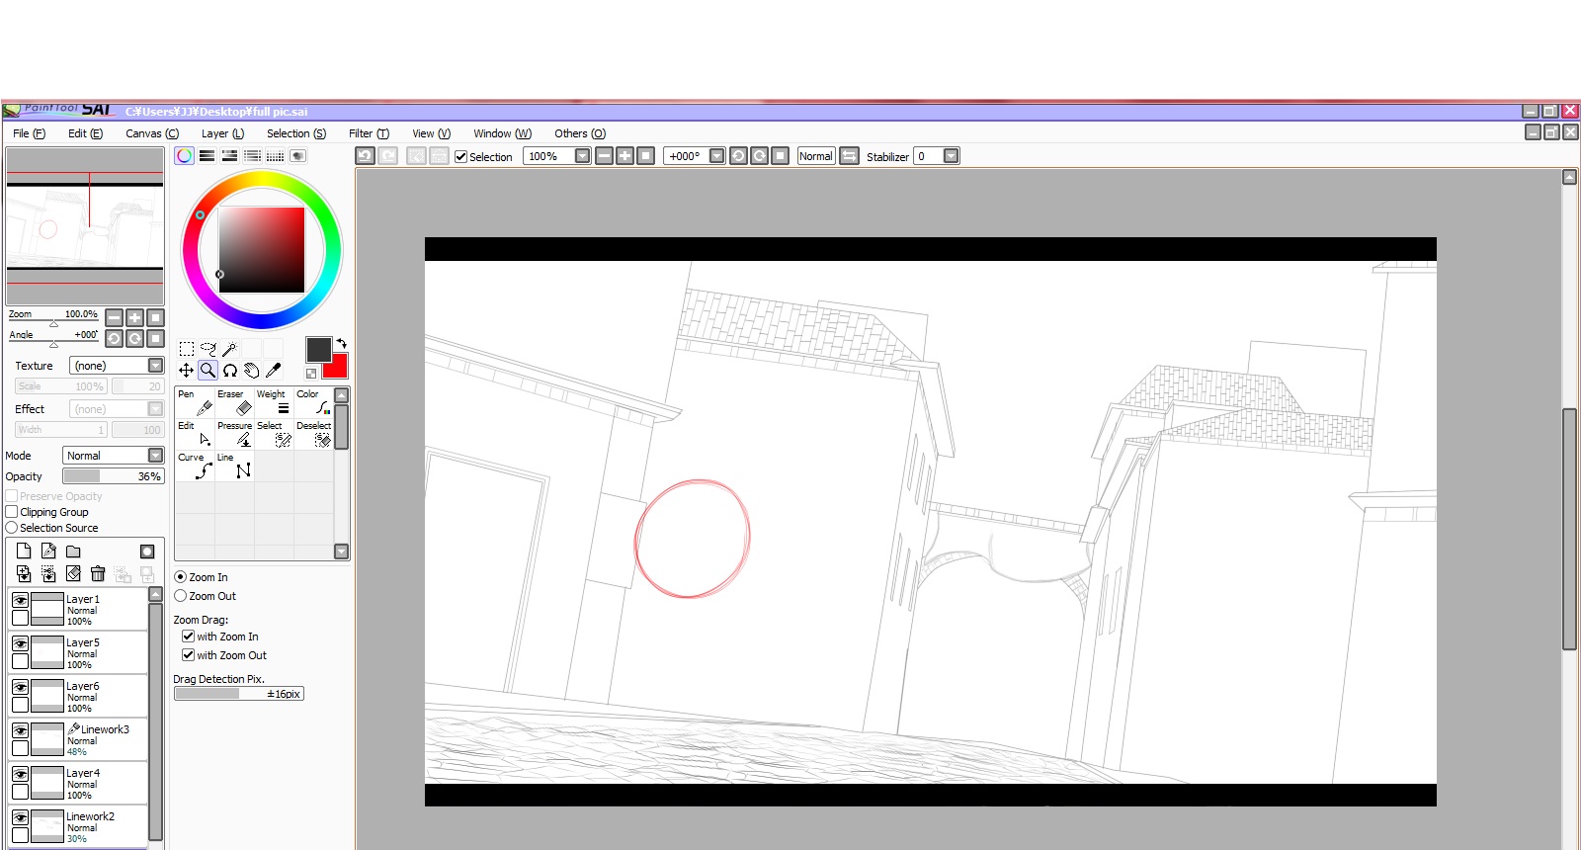Click the Undo arrow in the toolbar
This screenshot has height=850, width=1581.
pos(365,156)
